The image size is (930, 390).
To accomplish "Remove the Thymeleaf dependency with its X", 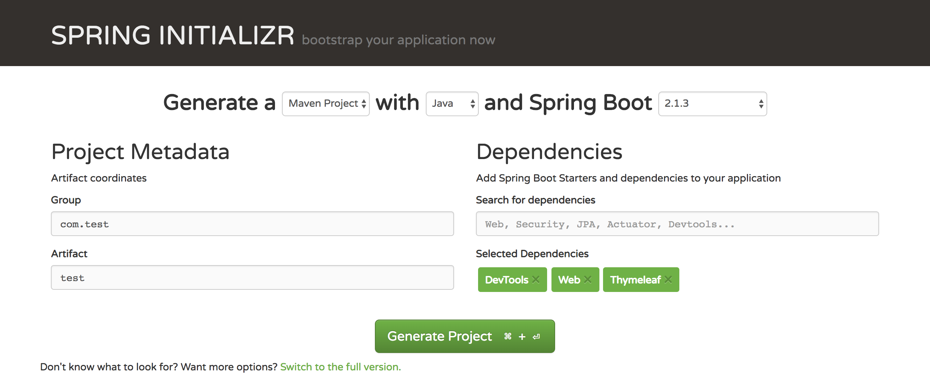I will 668,280.
